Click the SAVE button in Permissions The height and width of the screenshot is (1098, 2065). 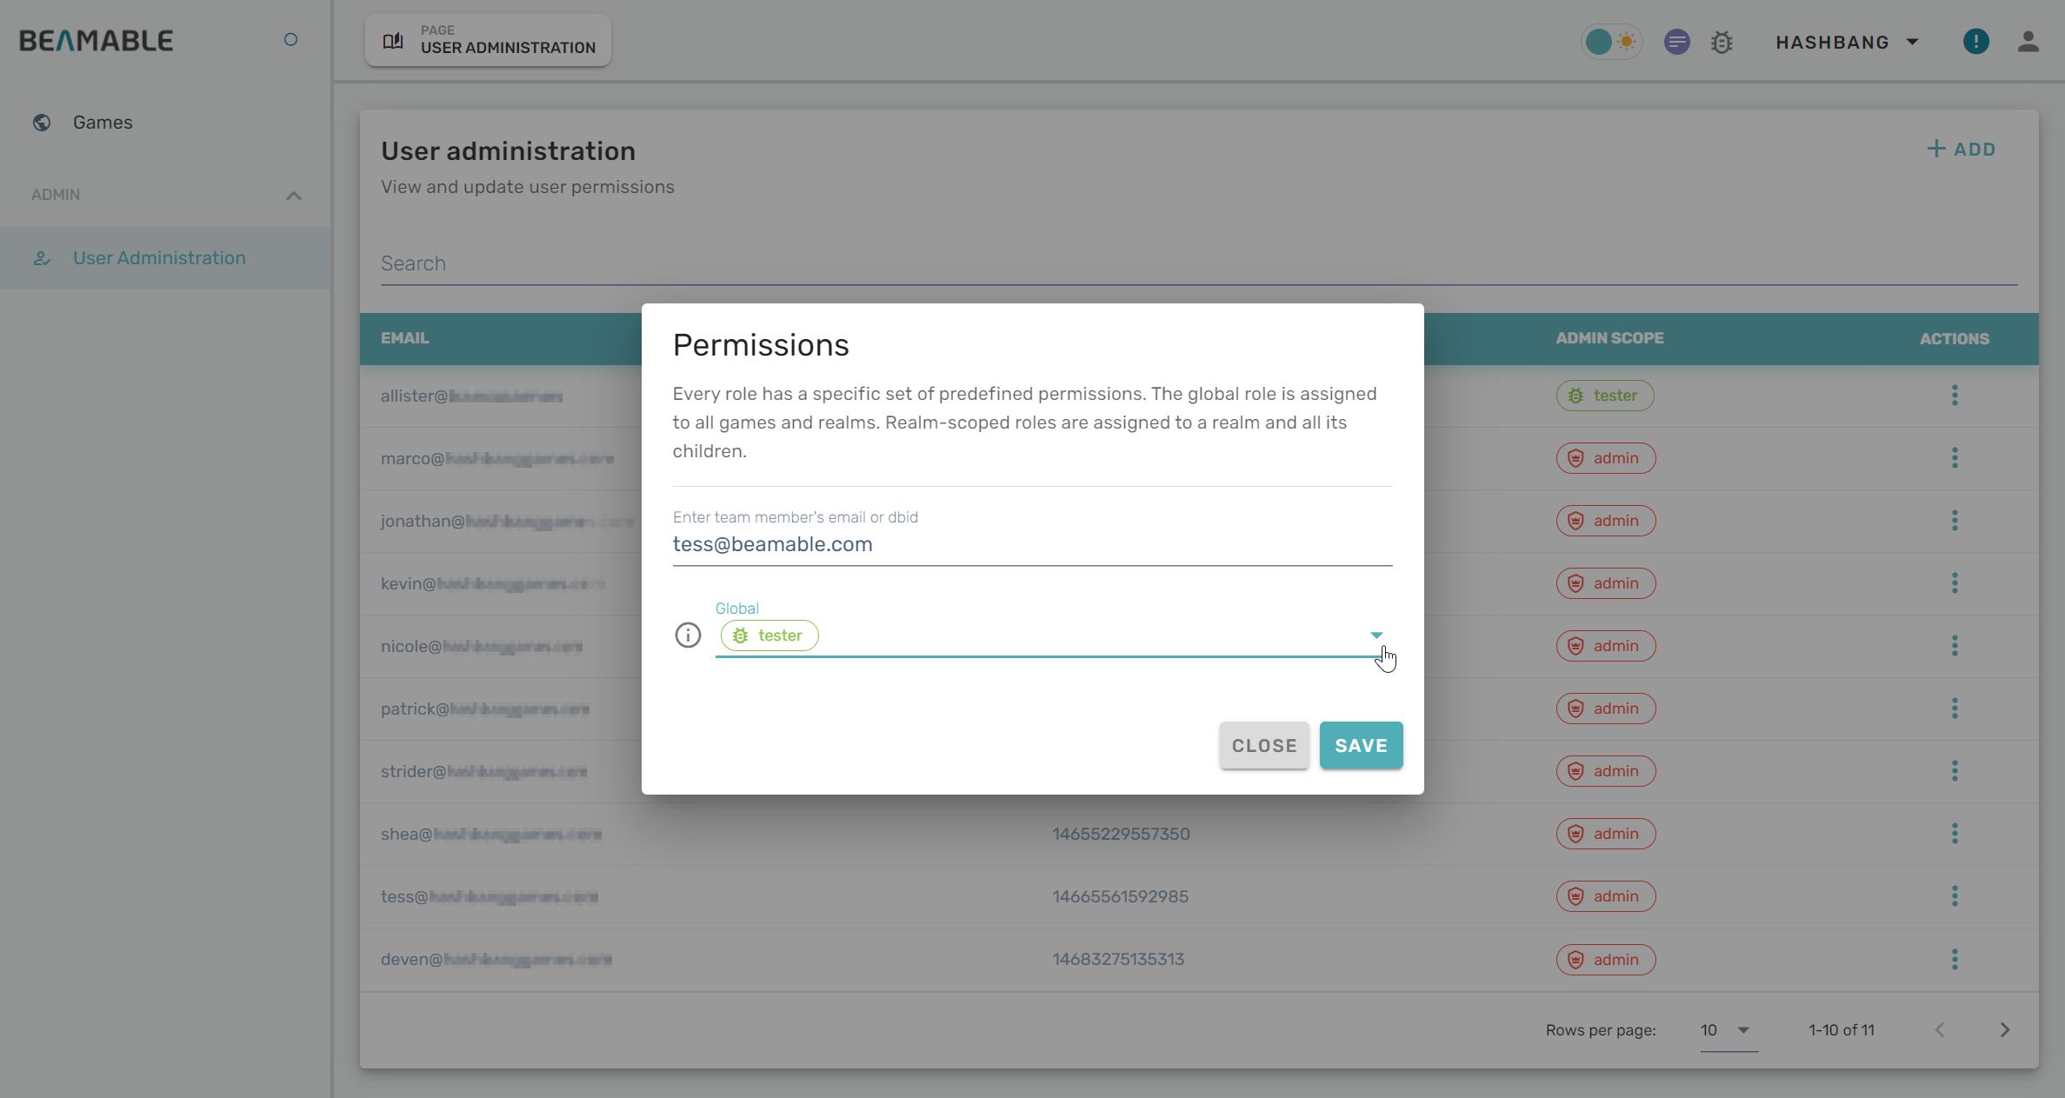point(1361,745)
